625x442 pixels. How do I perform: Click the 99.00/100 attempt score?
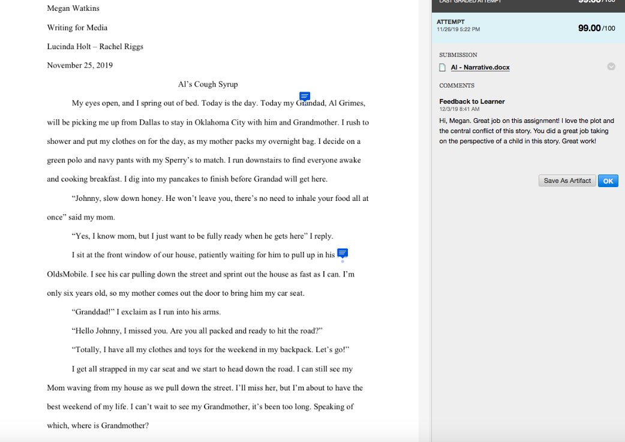tap(596, 28)
